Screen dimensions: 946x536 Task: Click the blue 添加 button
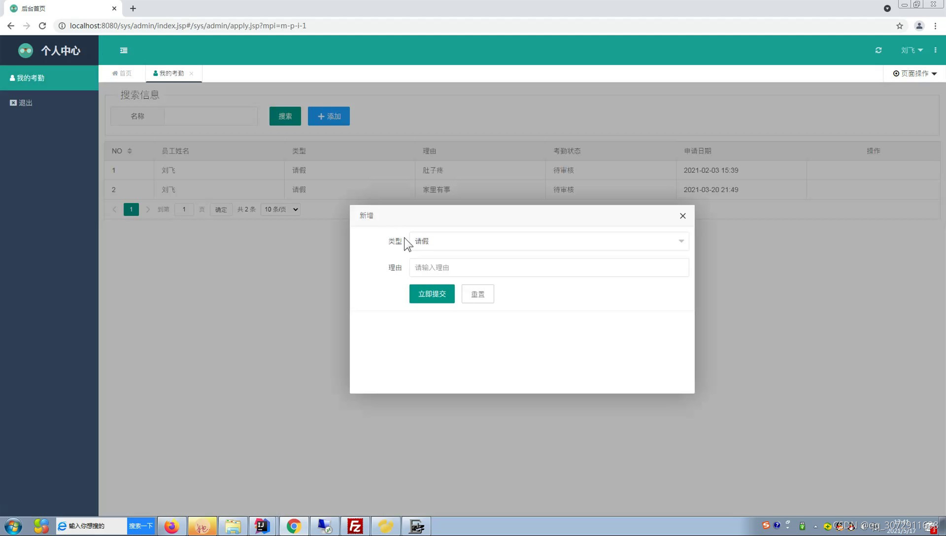[329, 116]
